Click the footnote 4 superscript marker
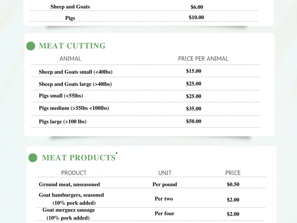This screenshot has width=297, height=223. [116, 153]
